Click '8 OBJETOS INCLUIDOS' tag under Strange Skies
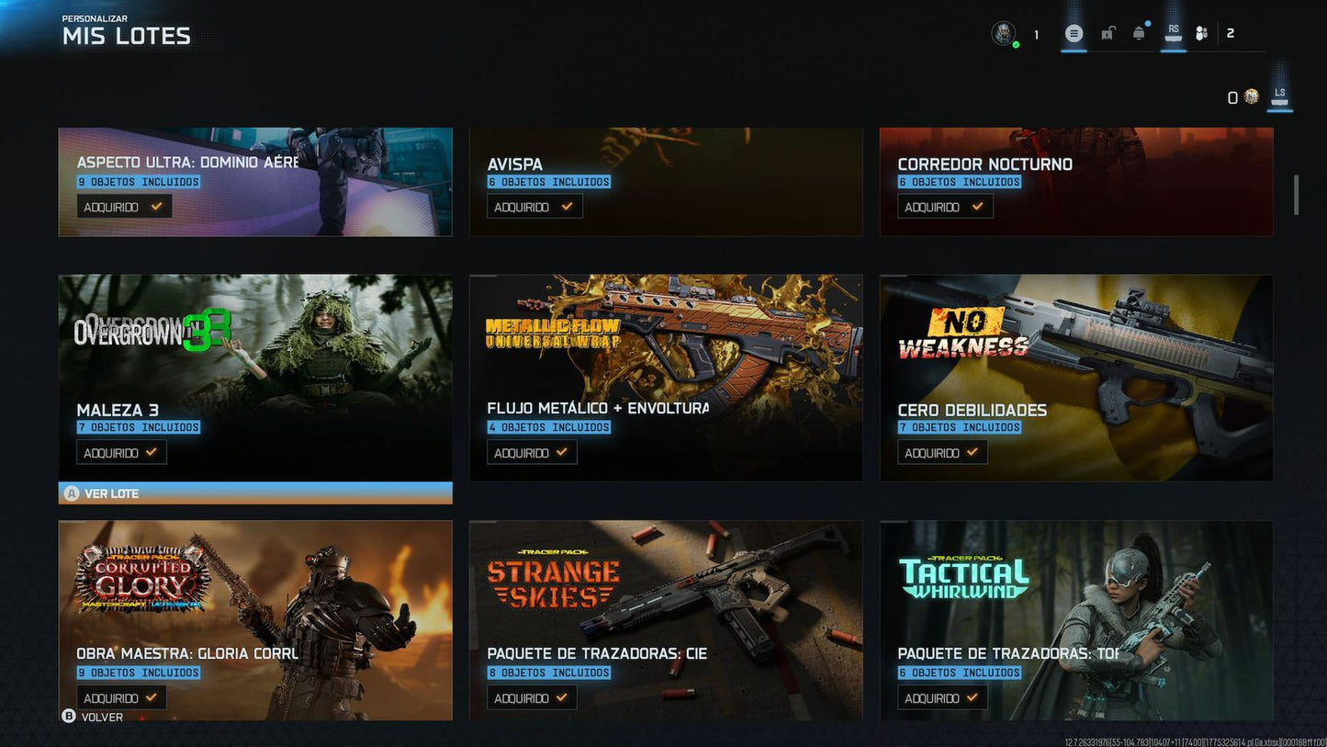 click(x=549, y=673)
